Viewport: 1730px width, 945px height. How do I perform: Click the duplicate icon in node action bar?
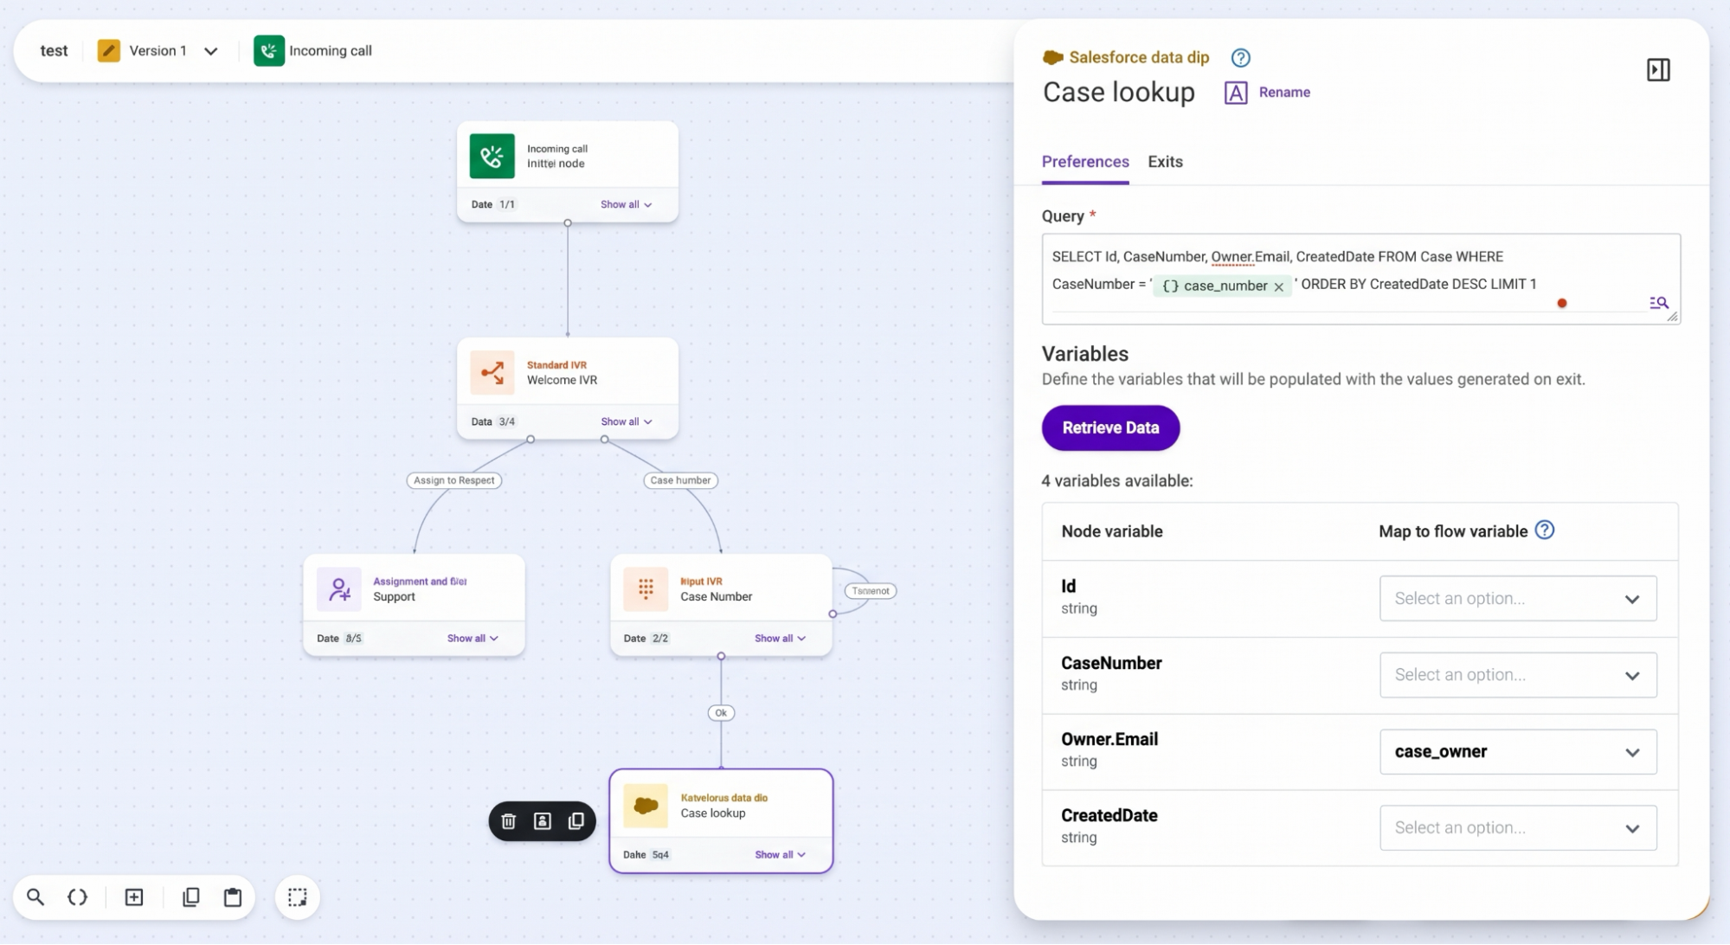(x=576, y=821)
